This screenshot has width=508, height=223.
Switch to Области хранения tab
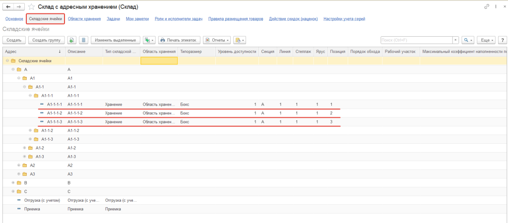click(84, 19)
